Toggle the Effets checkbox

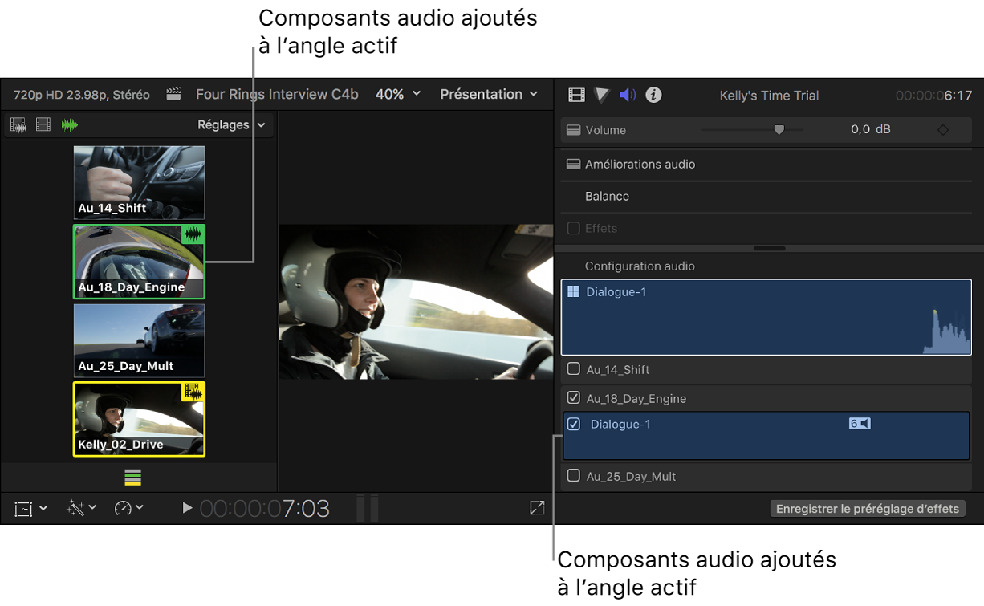pos(575,228)
